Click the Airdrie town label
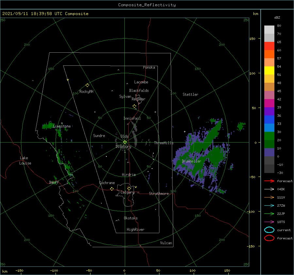Screen dimensions: 294x275 point(129,175)
